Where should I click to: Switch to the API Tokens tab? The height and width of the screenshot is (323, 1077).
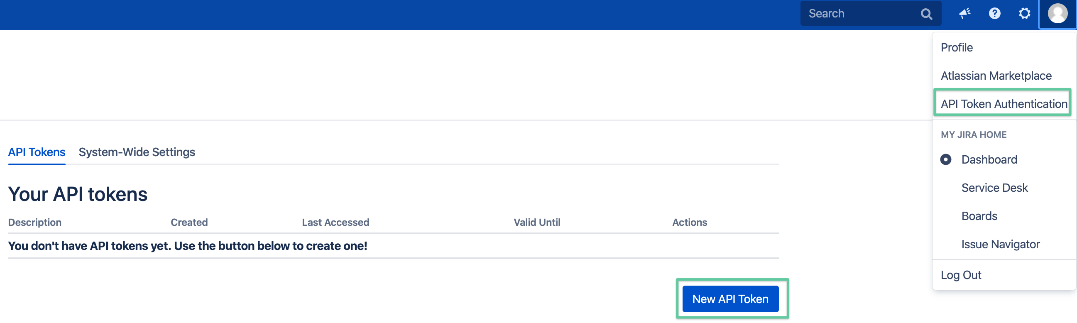click(x=37, y=152)
